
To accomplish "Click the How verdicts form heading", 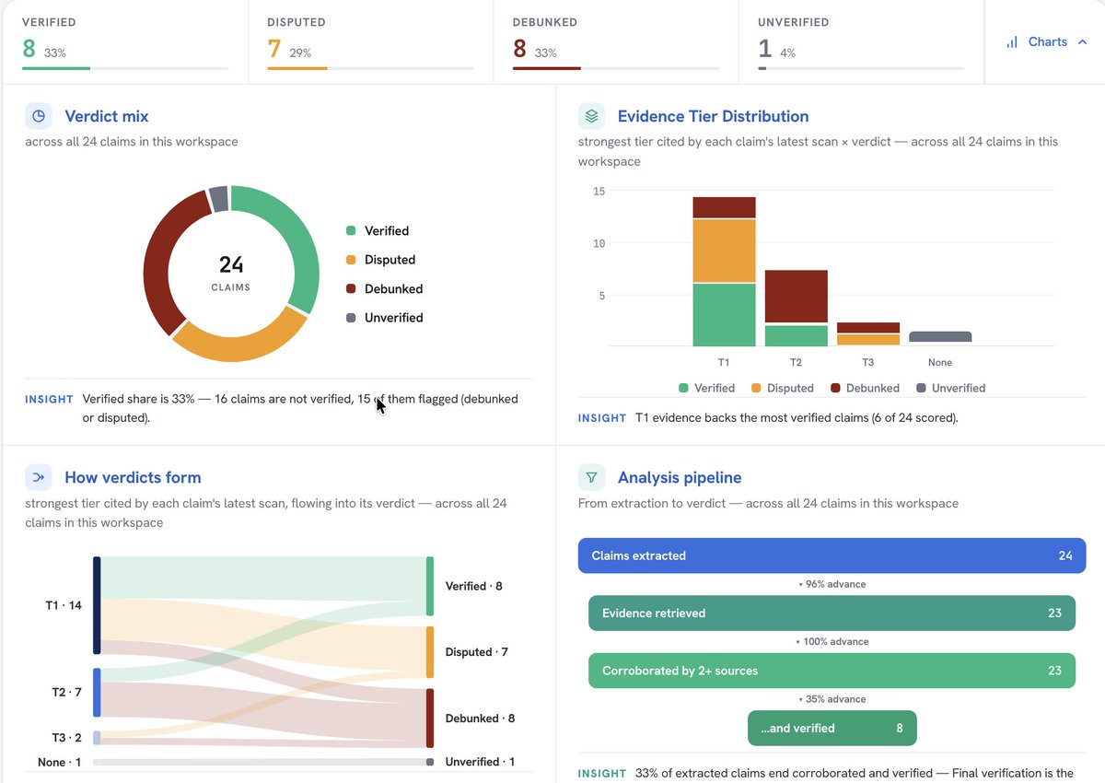I will click(133, 477).
